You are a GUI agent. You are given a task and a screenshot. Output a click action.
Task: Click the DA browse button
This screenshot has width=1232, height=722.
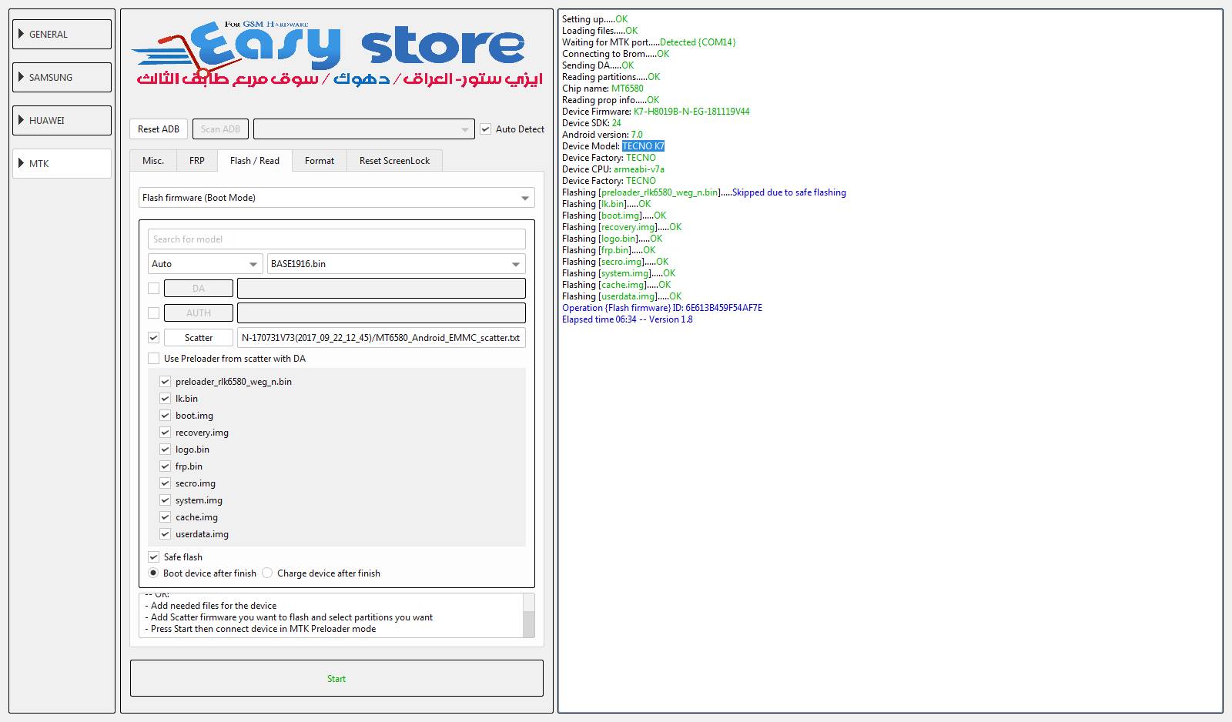pyautogui.click(x=199, y=289)
